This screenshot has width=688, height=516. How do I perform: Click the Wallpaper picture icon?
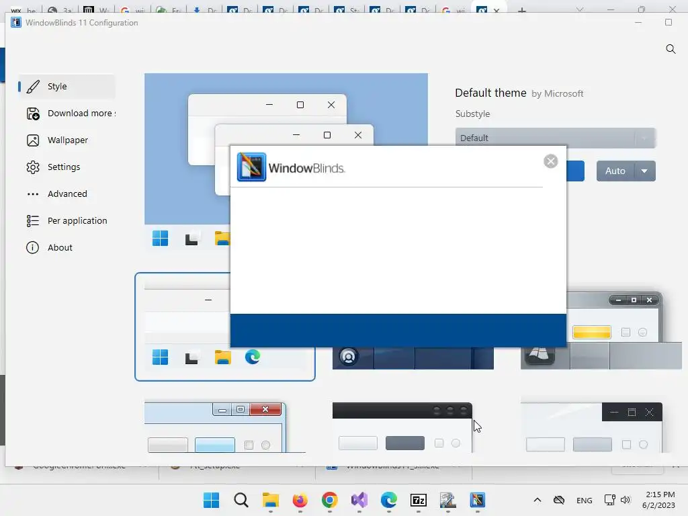33,140
